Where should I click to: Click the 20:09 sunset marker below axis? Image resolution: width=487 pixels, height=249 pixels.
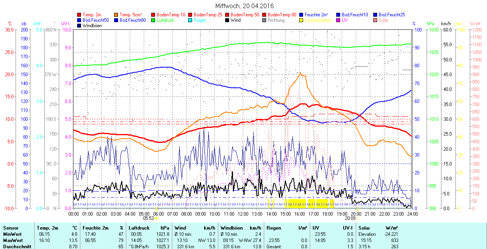pos(350,218)
